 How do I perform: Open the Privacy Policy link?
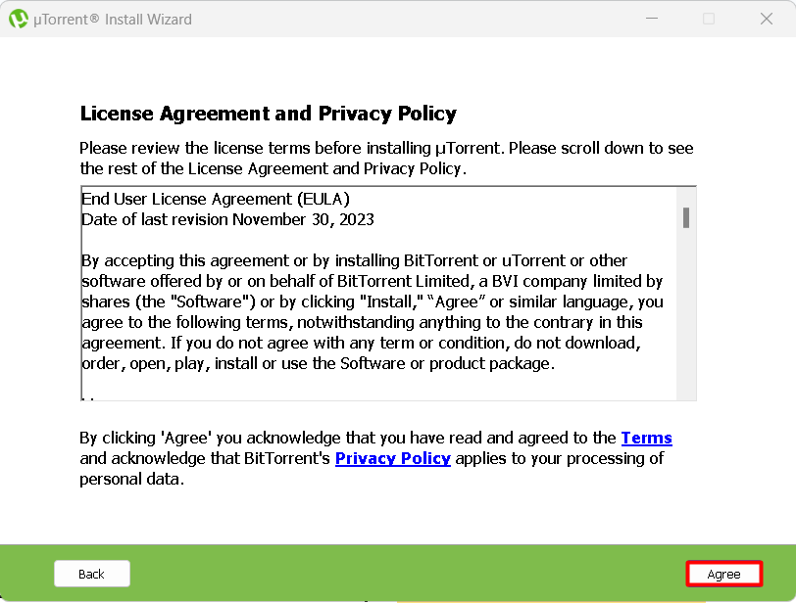coord(393,458)
